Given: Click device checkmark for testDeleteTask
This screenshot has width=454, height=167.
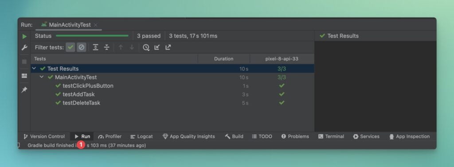Looking at the screenshot, I should [x=282, y=103].
